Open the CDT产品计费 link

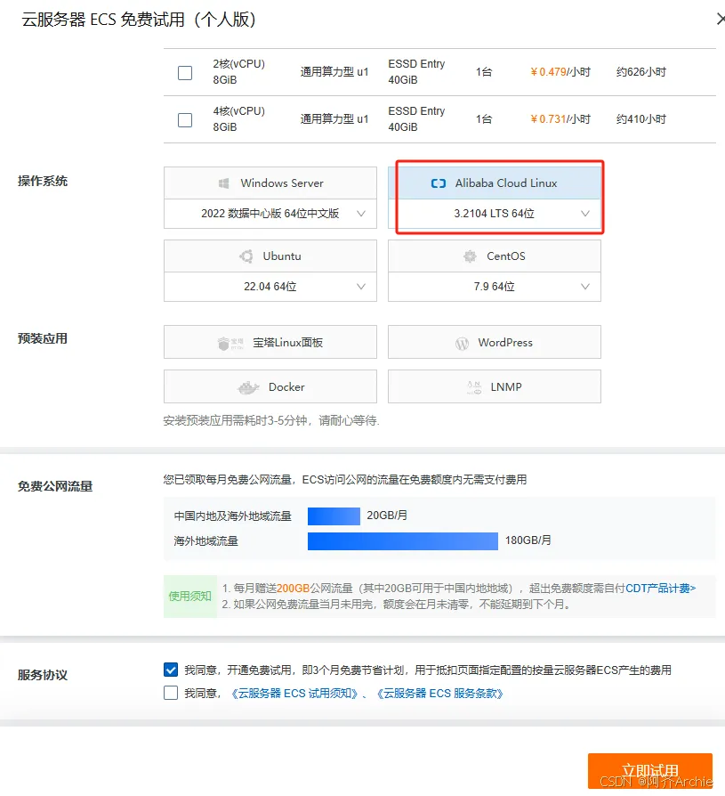pyautogui.click(x=661, y=588)
